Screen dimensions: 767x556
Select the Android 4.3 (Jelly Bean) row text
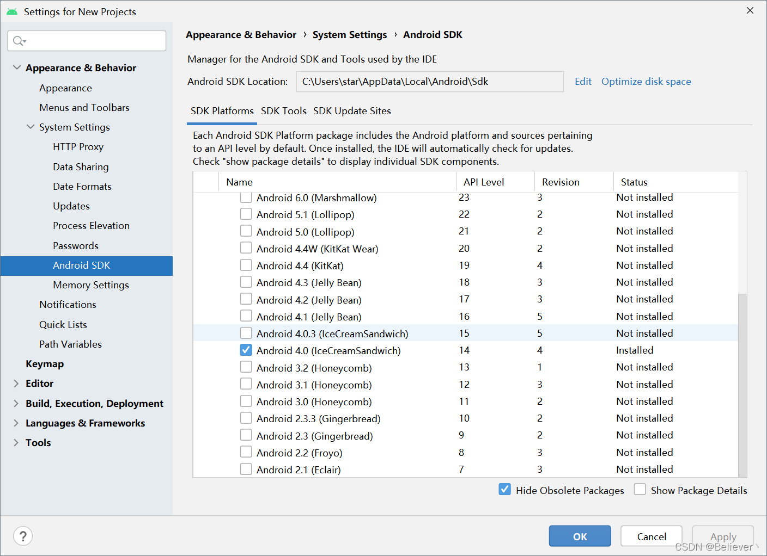coord(309,282)
